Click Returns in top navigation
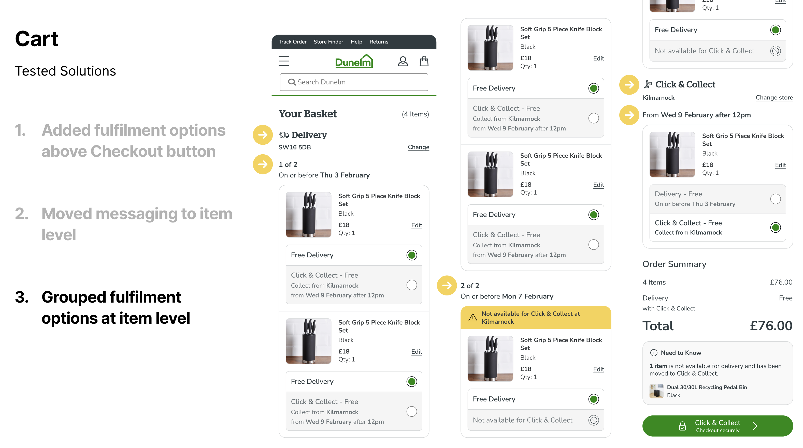Viewport: 803px width, 448px height. pyautogui.click(x=379, y=42)
